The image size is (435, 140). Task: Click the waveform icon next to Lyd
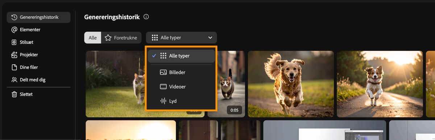pos(163,101)
